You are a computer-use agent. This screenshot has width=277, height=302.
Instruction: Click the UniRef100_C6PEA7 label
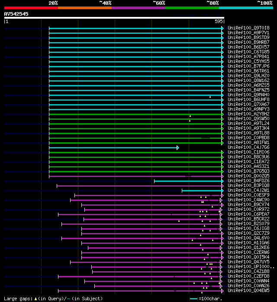[248, 214]
